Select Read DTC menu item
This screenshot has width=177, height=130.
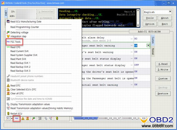point(16,86)
